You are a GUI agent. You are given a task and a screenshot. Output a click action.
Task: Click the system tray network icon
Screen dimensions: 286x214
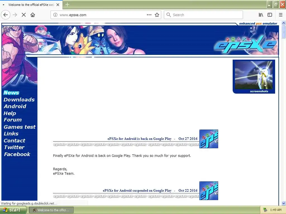pyautogui.click(x=265, y=210)
